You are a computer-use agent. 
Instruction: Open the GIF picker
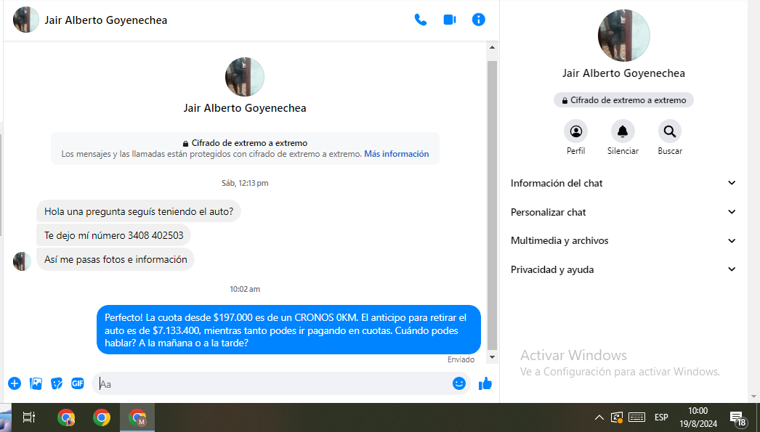(77, 383)
